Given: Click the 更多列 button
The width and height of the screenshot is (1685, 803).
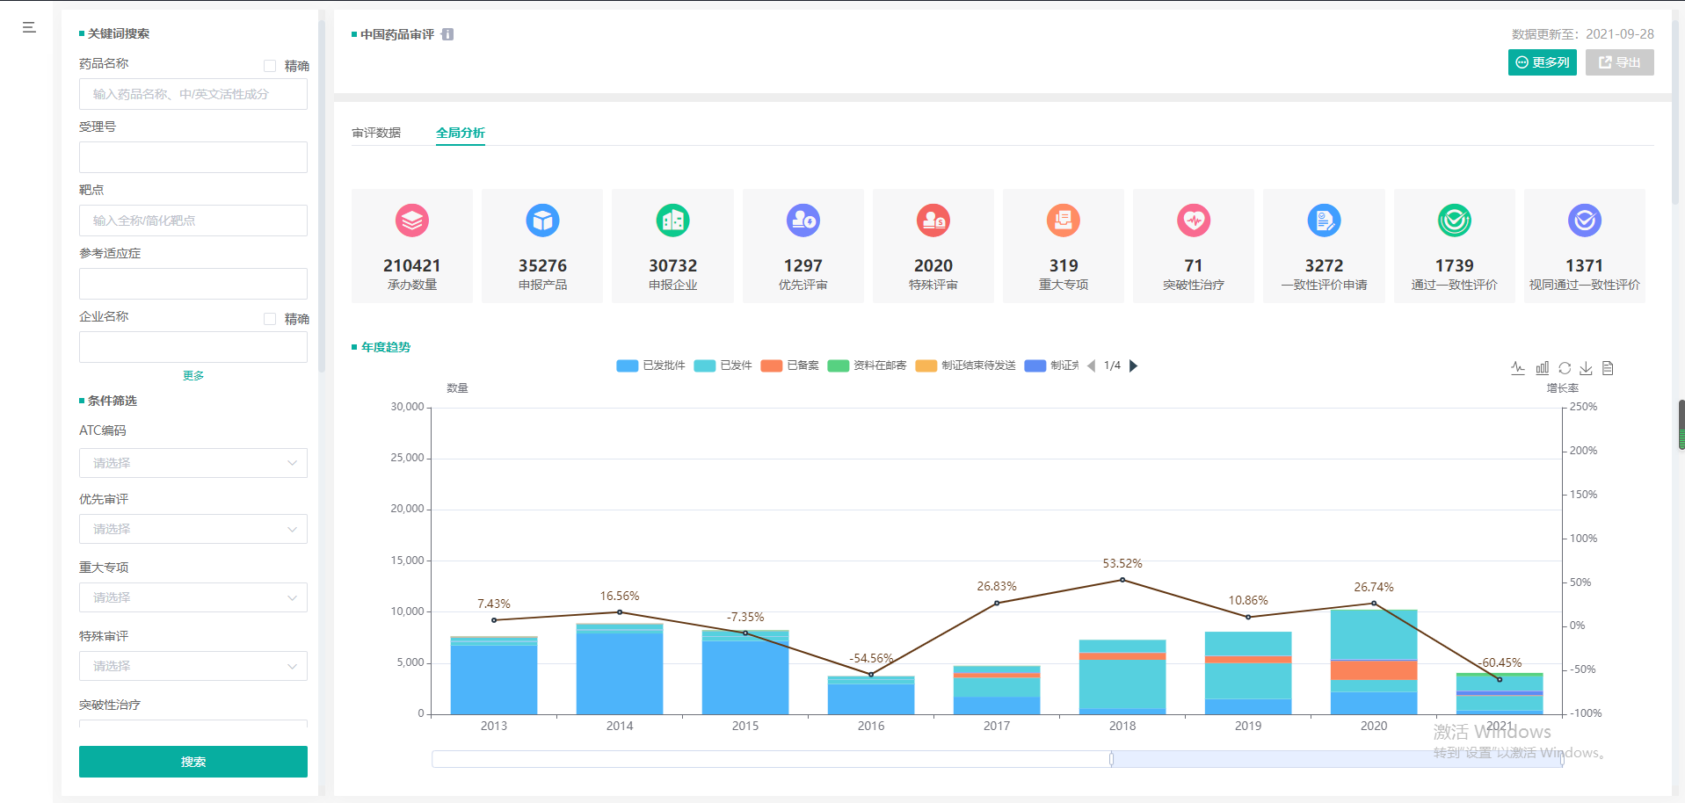Looking at the screenshot, I should point(1543,62).
